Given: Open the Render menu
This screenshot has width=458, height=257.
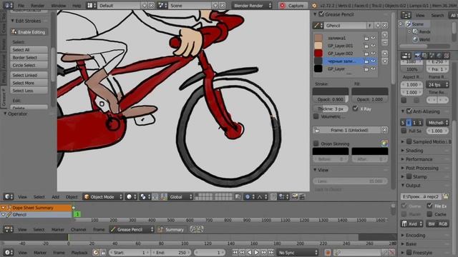Looking at the screenshot, I should coord(37,6).
